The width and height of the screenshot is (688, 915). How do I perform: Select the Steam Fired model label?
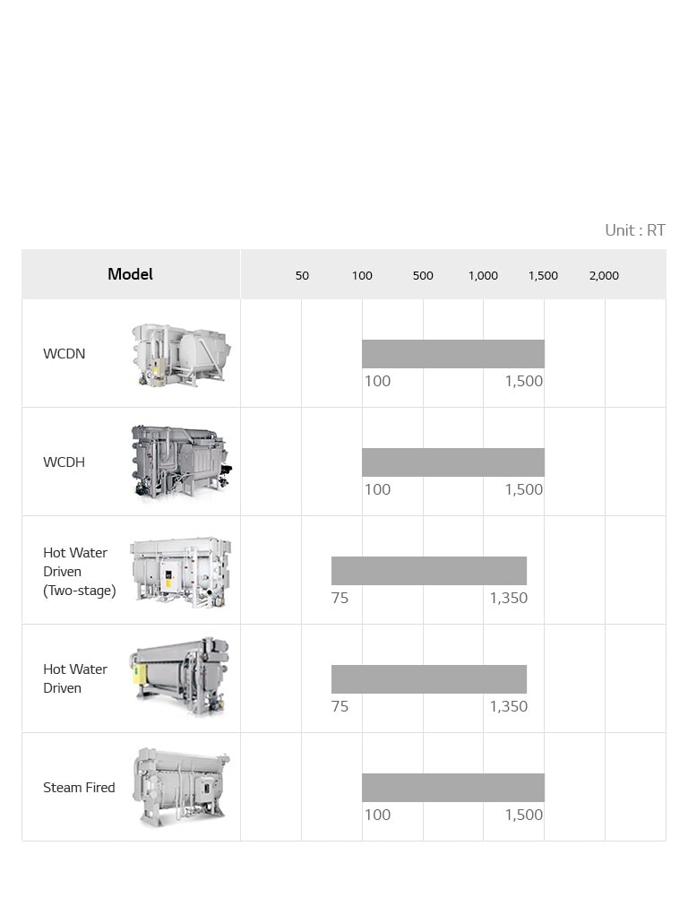[79, 787]
